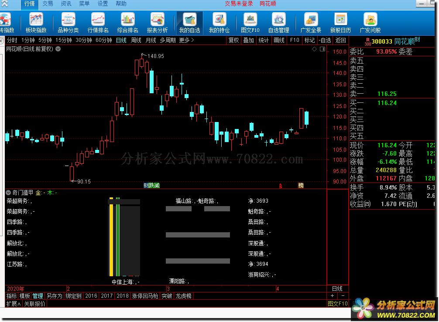Select the 突破 indicator tab
Image resolution: width=439 pixels, height=322 pixels.
coord(167,296)
